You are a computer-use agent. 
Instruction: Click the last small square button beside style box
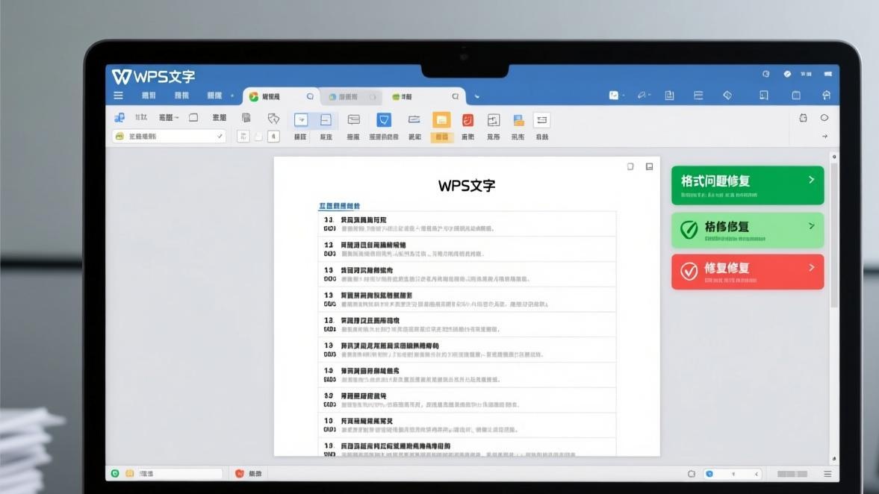273,136
